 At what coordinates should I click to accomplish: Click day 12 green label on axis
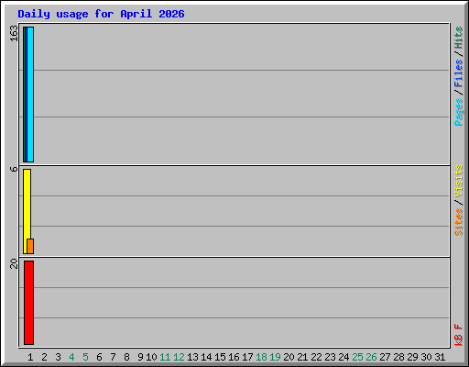(x=179, y=357)
